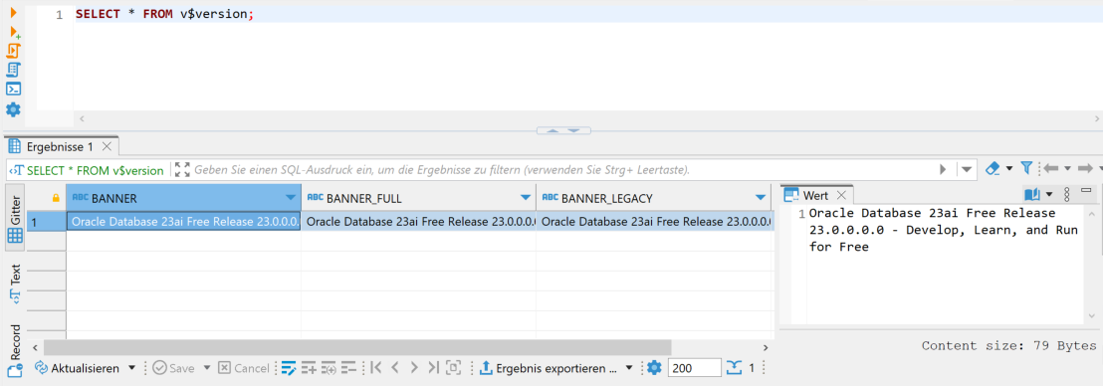Open the SQL console terminal icon
The image size is (1103, 386).
pos(13,90)
